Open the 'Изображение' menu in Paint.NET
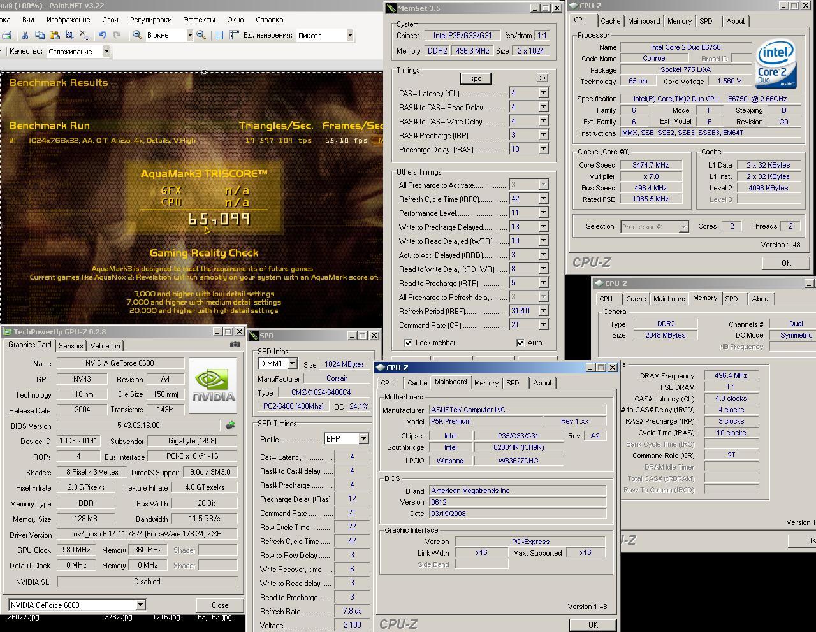 [x=68, y=20]
